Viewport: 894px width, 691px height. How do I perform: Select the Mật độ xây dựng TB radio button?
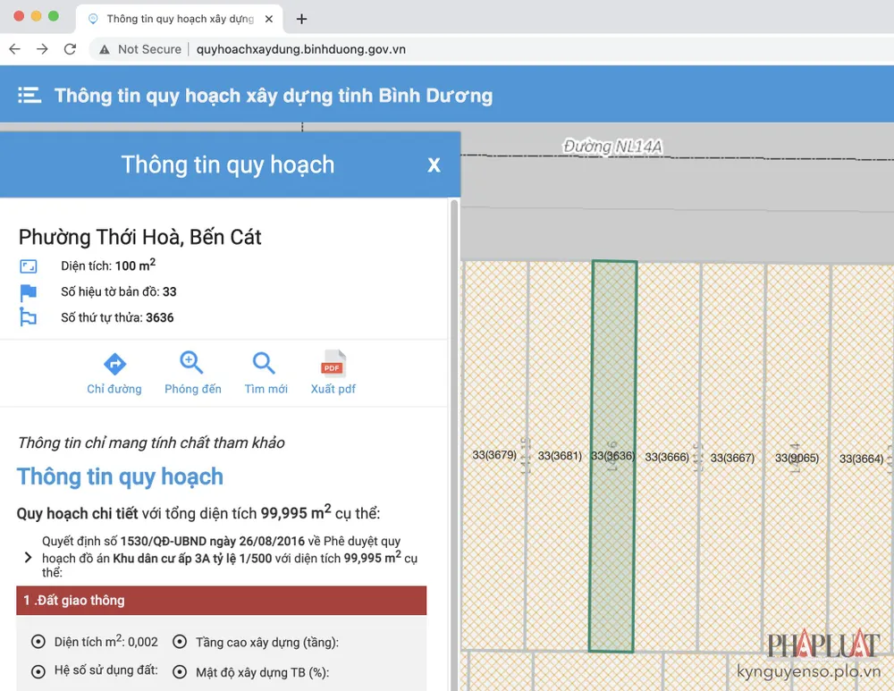tap(180, 672)
